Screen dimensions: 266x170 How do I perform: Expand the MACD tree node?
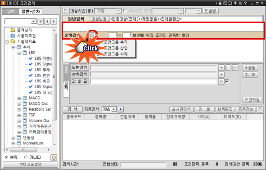click(19, 98)
